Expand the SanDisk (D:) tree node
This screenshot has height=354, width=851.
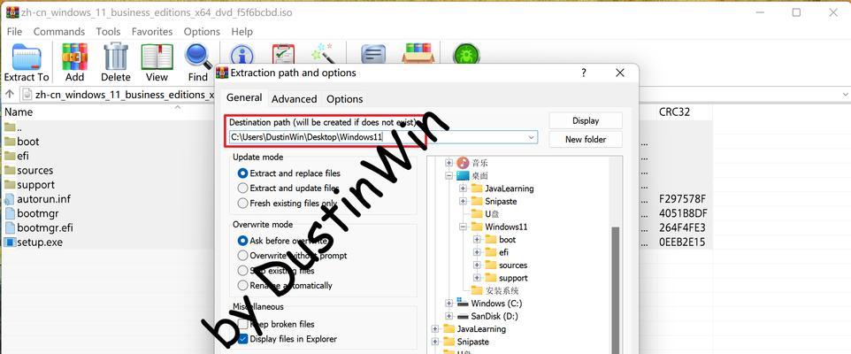click(448, 316)
